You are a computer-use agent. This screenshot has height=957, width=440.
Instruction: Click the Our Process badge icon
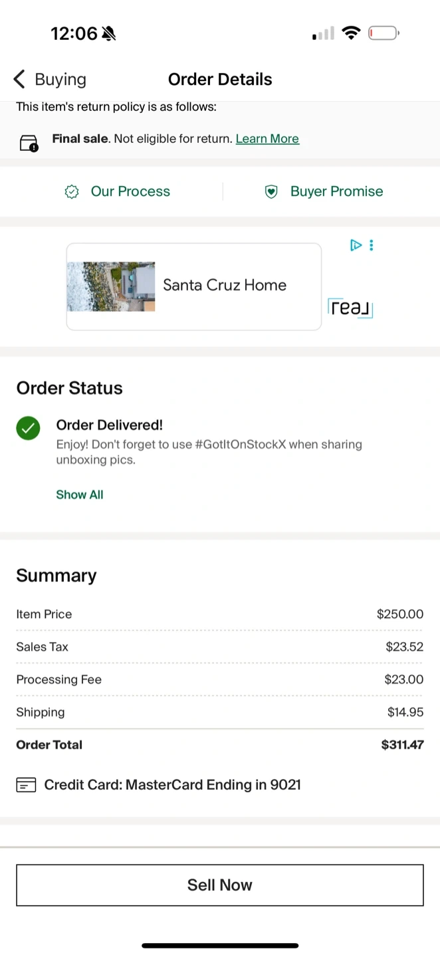72,192
